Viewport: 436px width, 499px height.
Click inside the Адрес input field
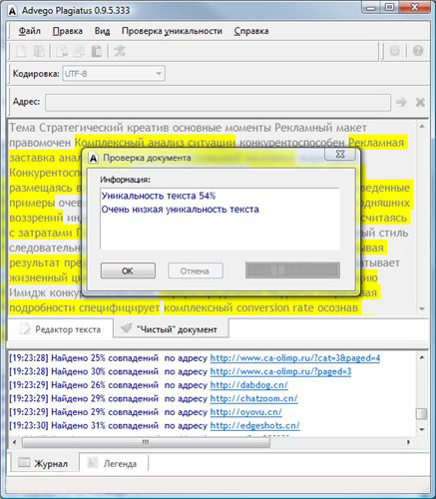pos(218,102)
